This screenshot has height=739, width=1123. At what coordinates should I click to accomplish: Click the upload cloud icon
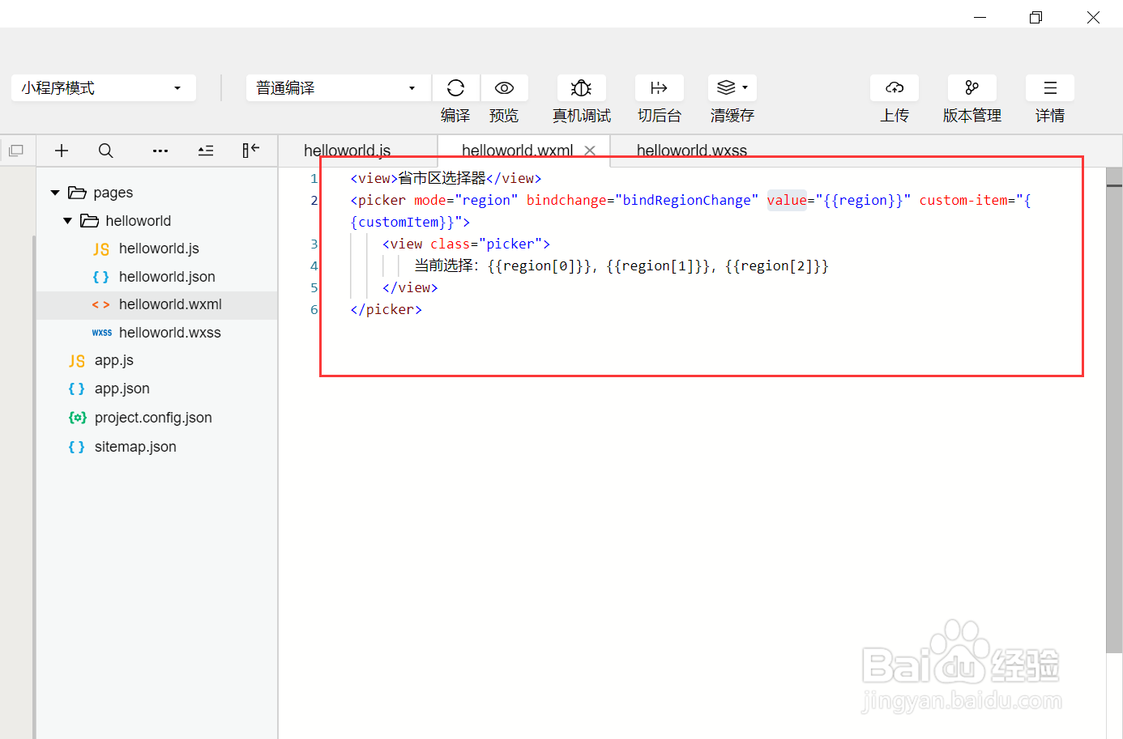point(895,87)
